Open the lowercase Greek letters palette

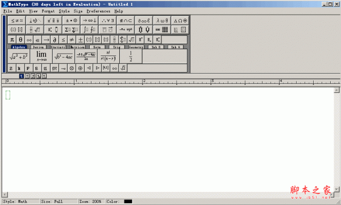pyautogui.click(x=162, y=20)
